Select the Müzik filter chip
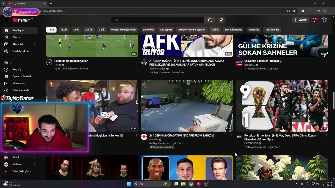 (x=64, y=30)
